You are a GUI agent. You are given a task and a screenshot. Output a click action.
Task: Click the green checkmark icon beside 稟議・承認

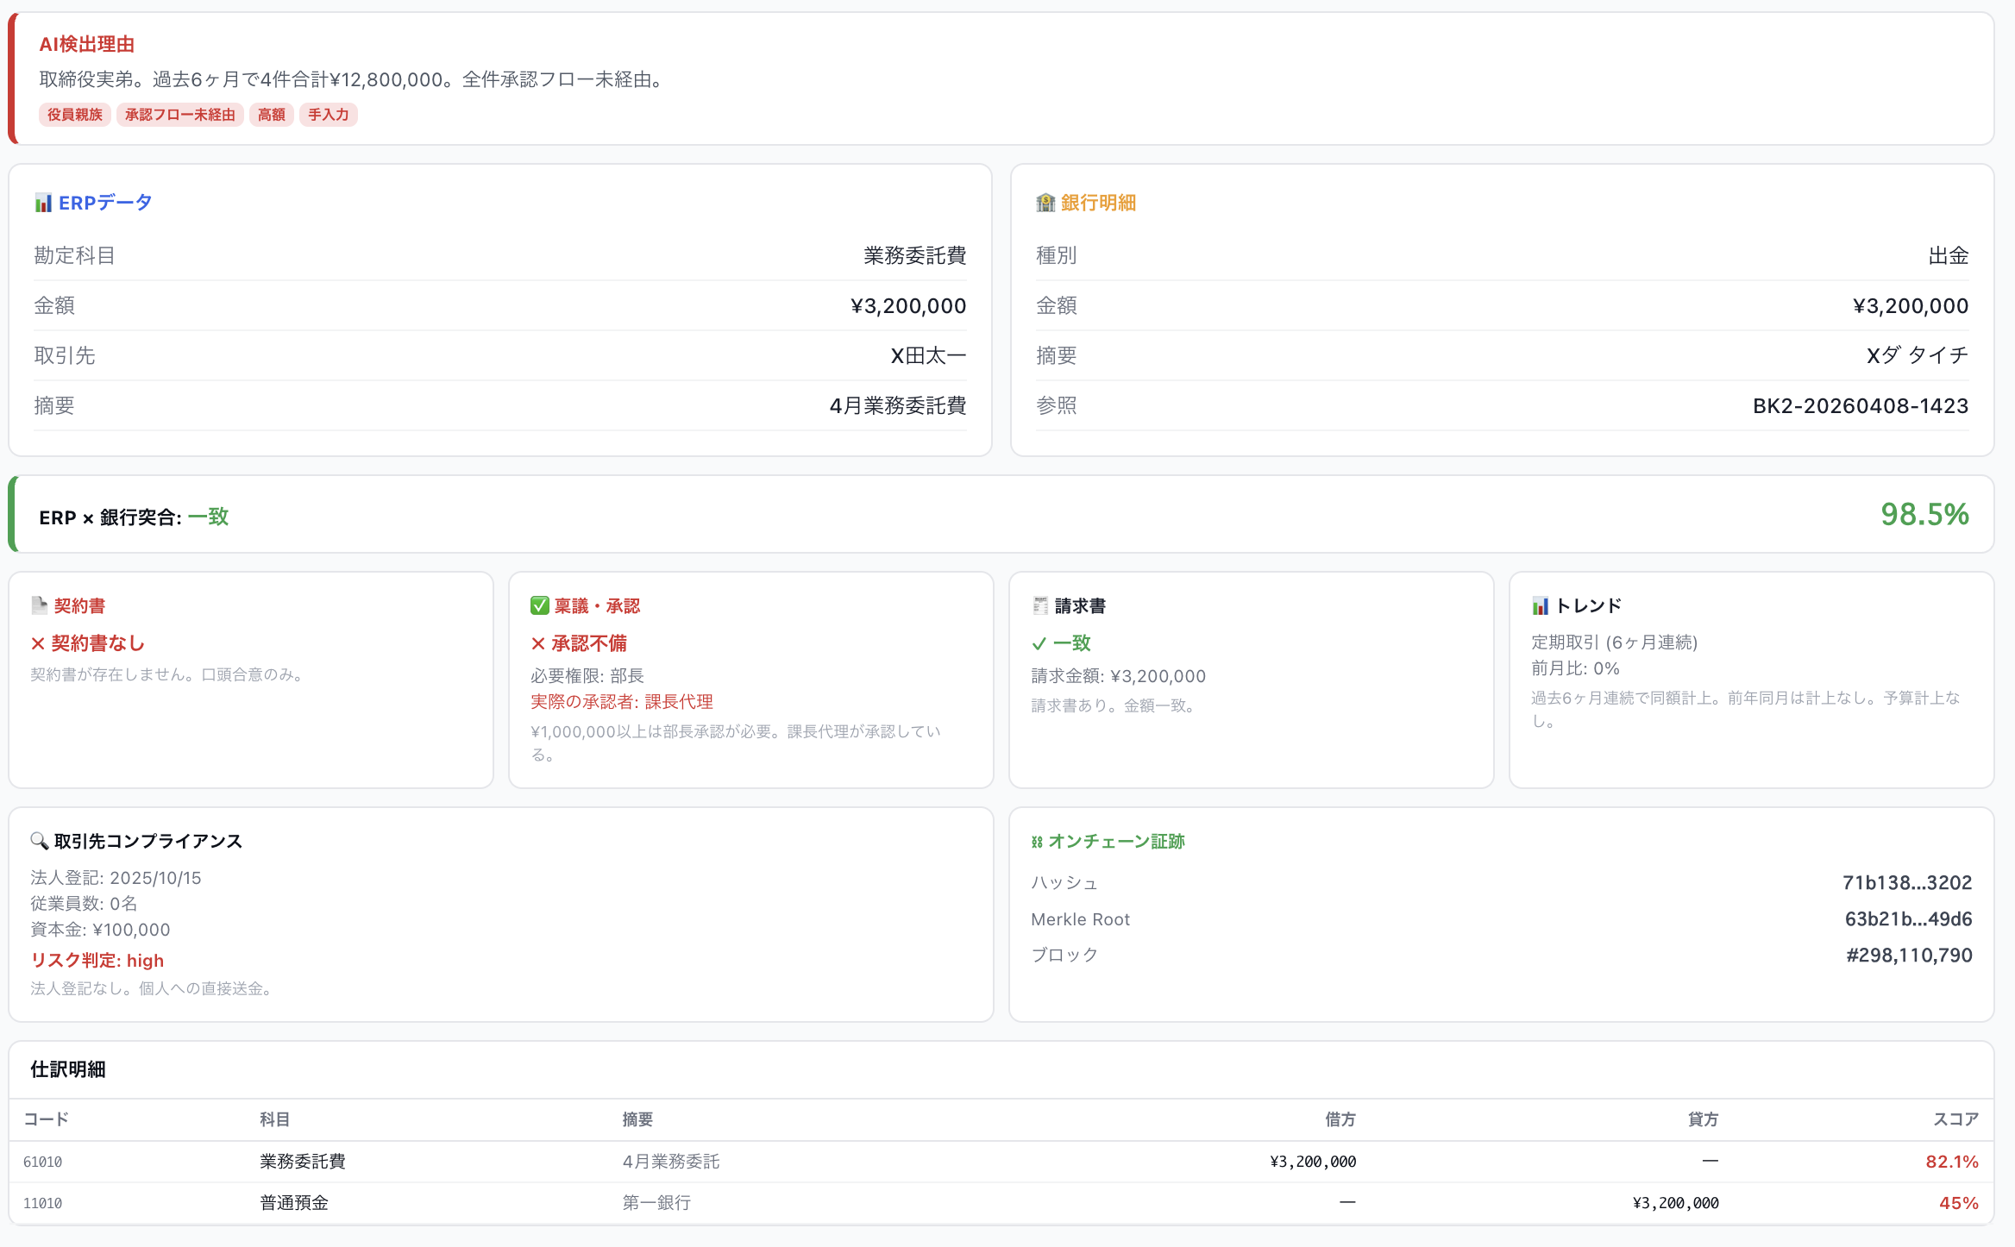pos(540,605)
